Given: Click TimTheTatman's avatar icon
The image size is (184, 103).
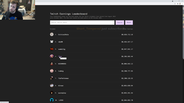Looking at the screenshot, I should (x=52, y=78).
